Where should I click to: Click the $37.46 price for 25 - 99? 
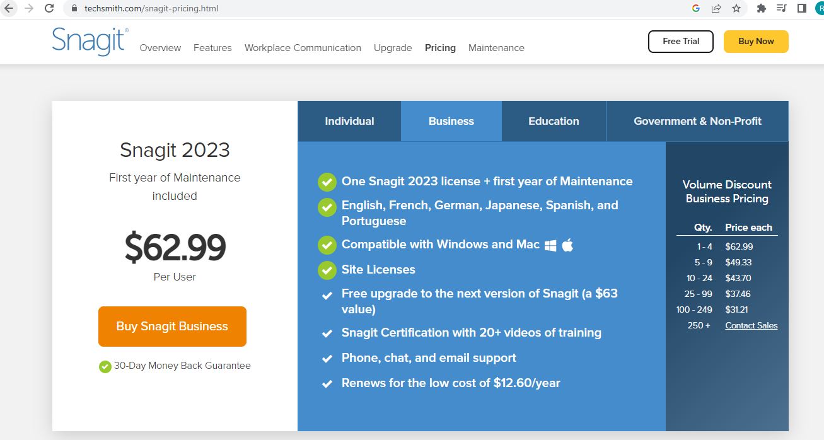click(738, 294)
